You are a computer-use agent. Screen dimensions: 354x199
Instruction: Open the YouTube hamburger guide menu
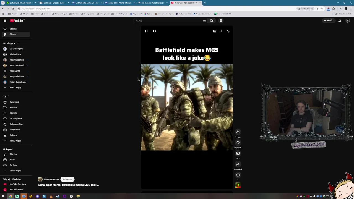5,20
